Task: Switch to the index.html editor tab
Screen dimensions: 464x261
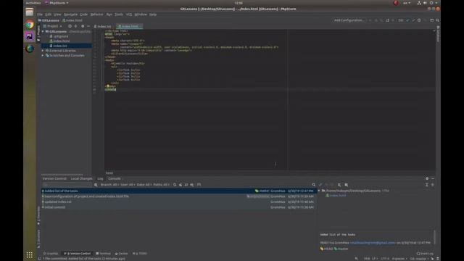Action: coord(129,26)
